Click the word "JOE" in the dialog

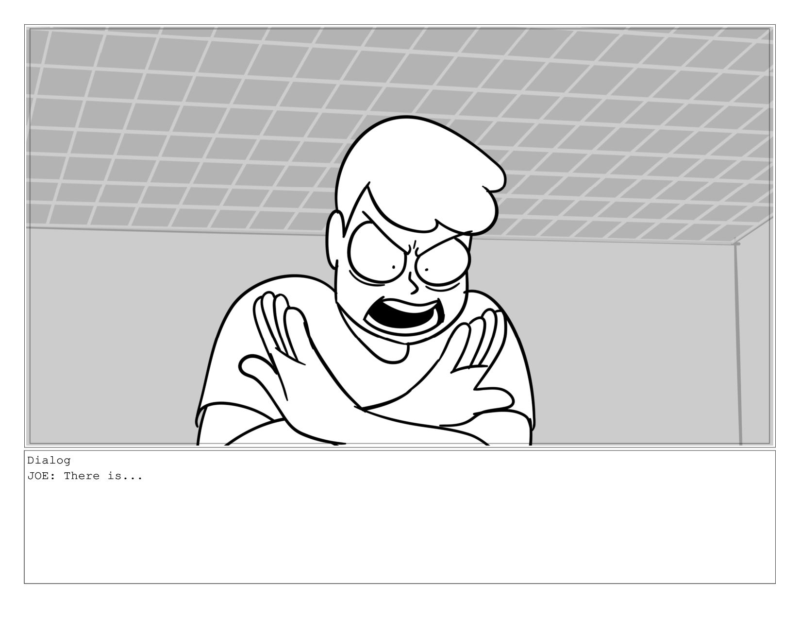point(36,476)
